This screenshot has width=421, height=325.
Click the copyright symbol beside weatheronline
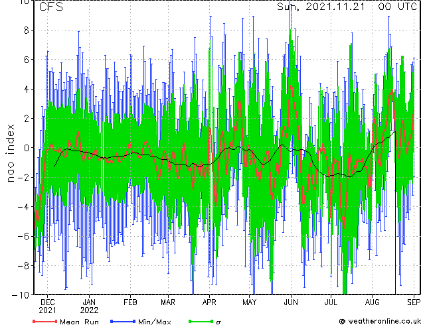pos(342,321)
